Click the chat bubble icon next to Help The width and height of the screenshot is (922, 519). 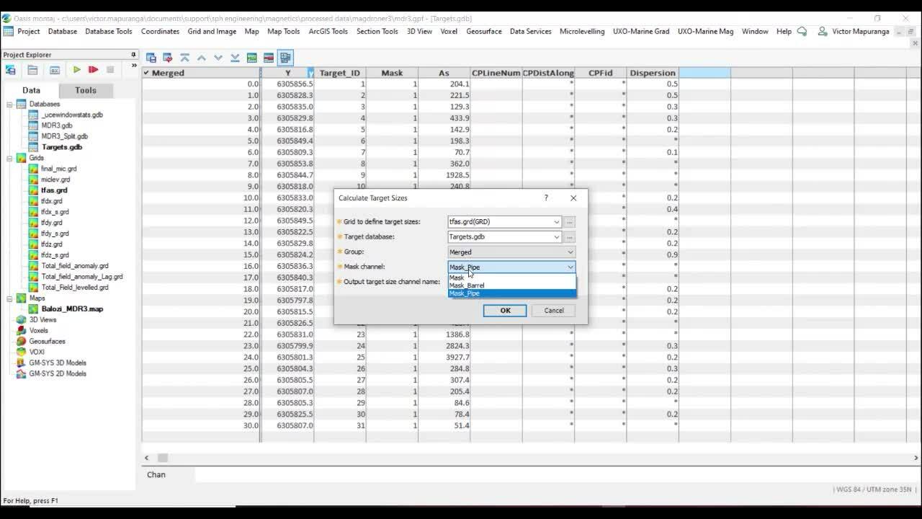pos(802,31)
